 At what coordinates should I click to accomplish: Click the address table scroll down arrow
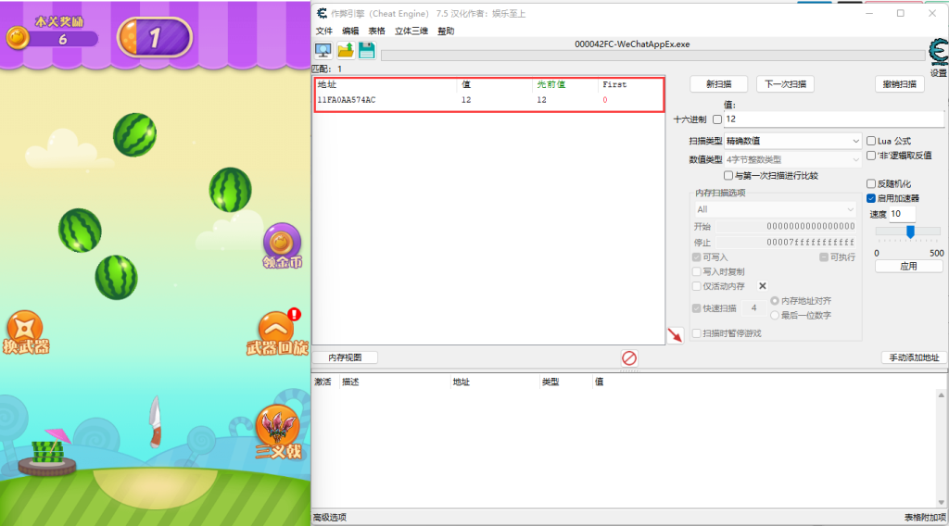coord(942,503)
